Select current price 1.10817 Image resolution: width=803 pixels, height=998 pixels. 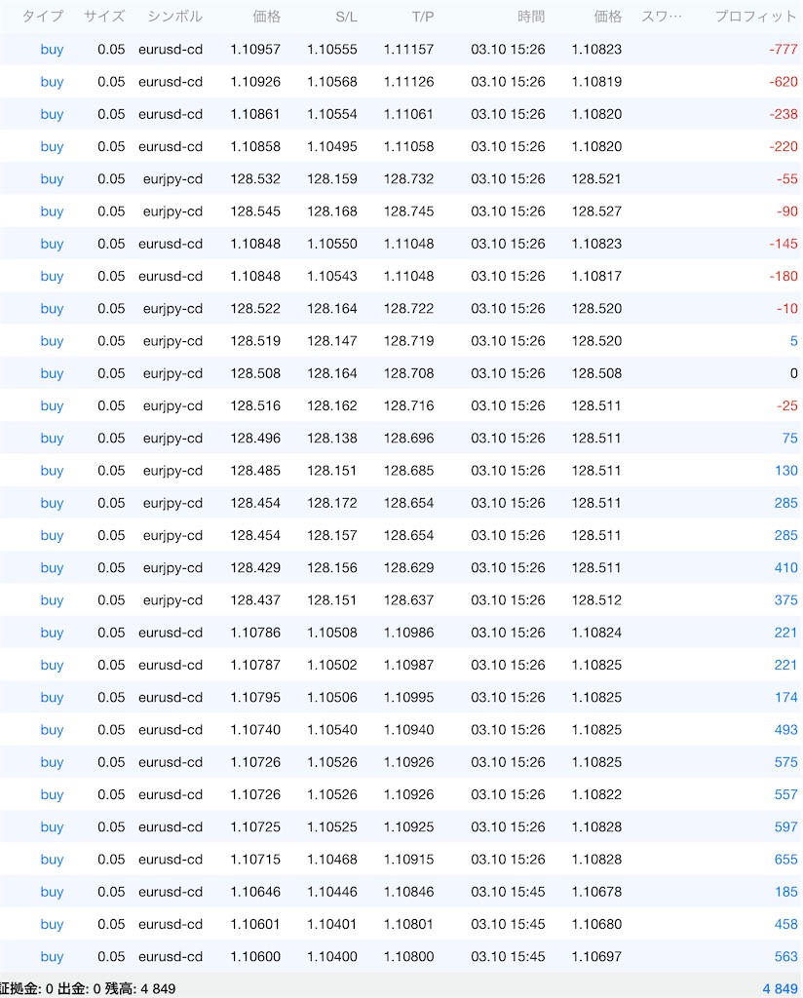click(596, 276)
